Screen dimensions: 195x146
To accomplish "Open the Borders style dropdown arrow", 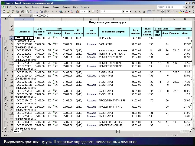I will click(177, 12).
